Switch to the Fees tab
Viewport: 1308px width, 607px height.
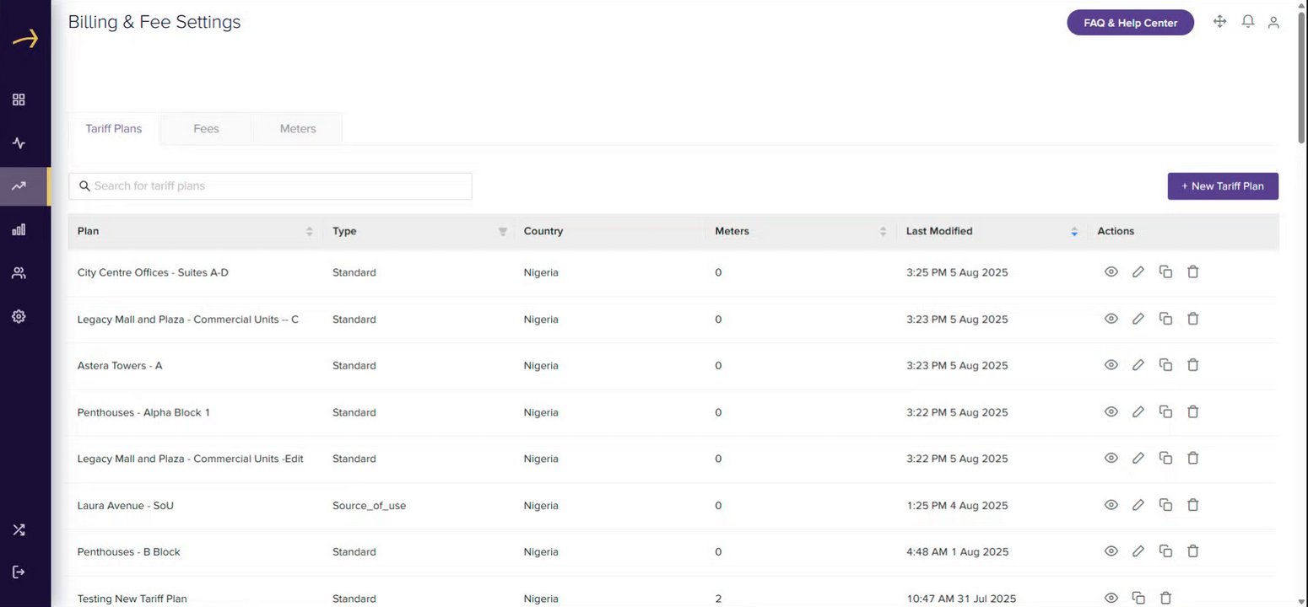tap(206, 129)
